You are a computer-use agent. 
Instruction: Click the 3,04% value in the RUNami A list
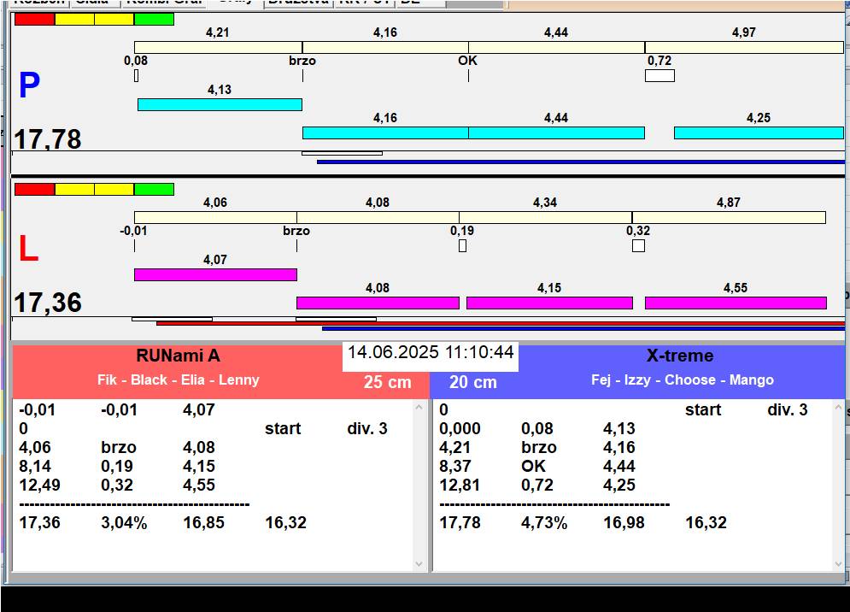pyautogui.click(x=124, y=522)
